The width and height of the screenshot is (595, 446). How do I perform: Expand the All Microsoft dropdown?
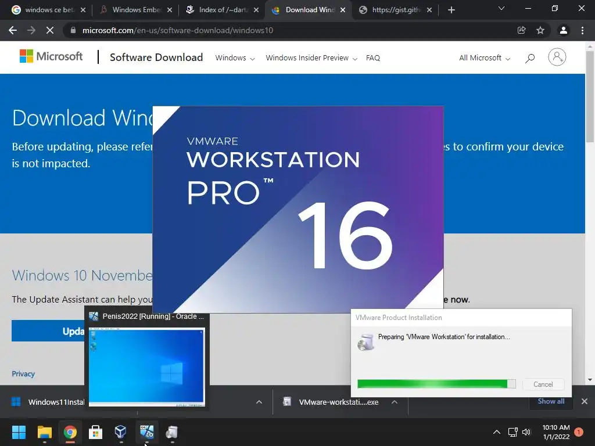(x=484, y=58)
